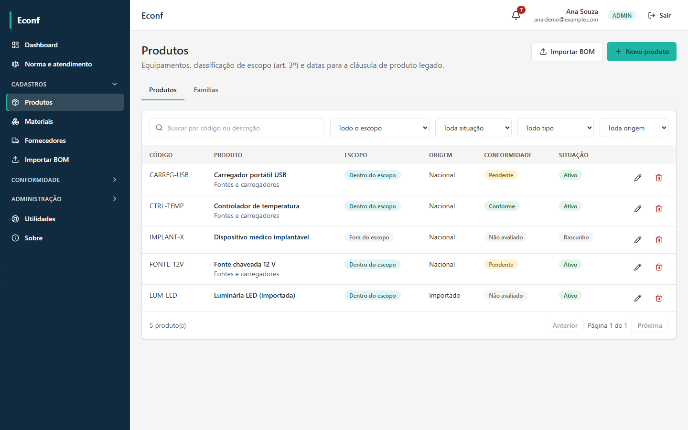Image resolution: width=688 pixels, height=430 pixels.
Task: Delete the FONTE-12V product
Action: tap(659, 267)
